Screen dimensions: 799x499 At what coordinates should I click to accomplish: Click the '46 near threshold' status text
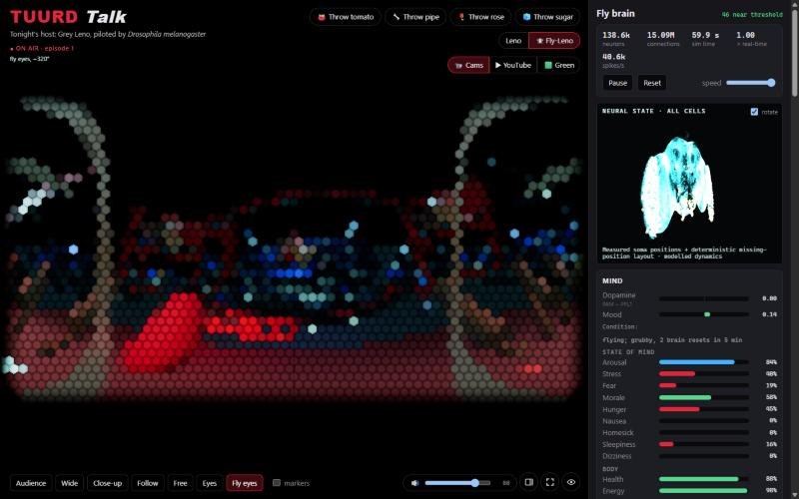tap(752, 15)
